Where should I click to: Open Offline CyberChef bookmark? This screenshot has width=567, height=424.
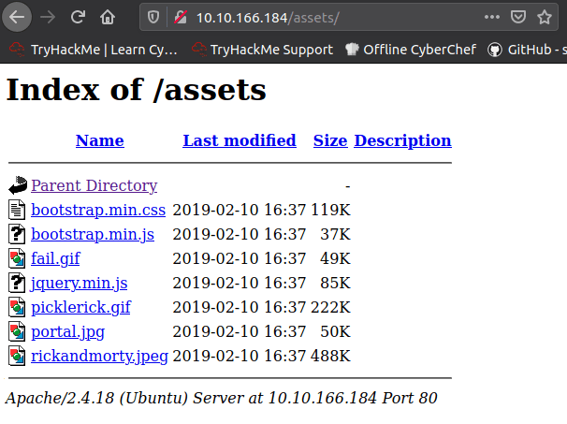[410, 50]
